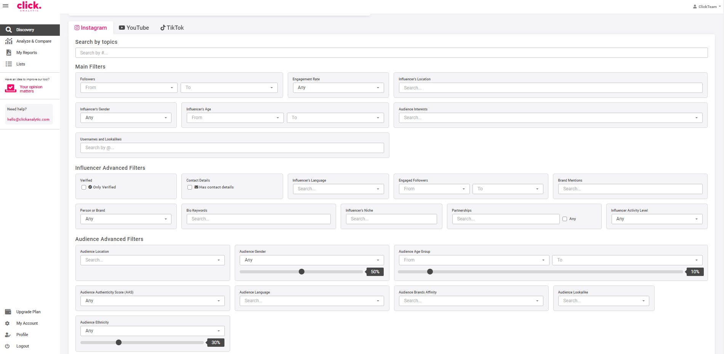The image size is (724, 354).
Task: Open the Person or Brand dropdown
Action: pos(126,219)
